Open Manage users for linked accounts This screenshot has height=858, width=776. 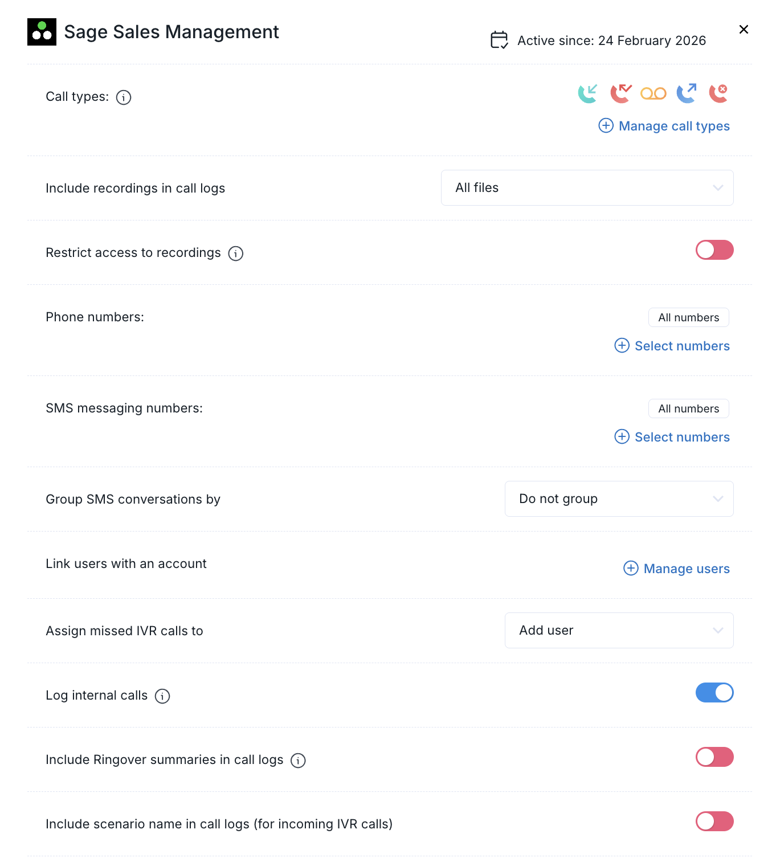[676, 569]
